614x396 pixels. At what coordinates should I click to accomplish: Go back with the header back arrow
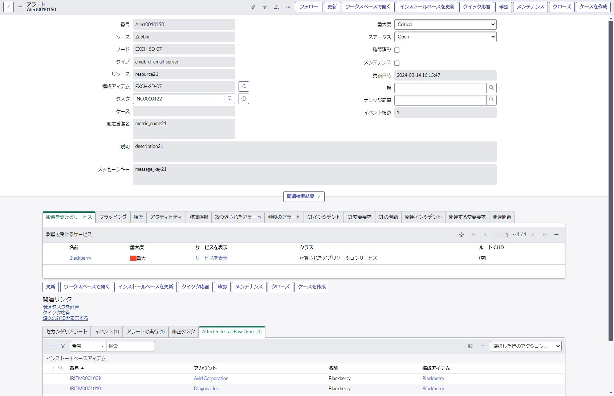(8, 7)
